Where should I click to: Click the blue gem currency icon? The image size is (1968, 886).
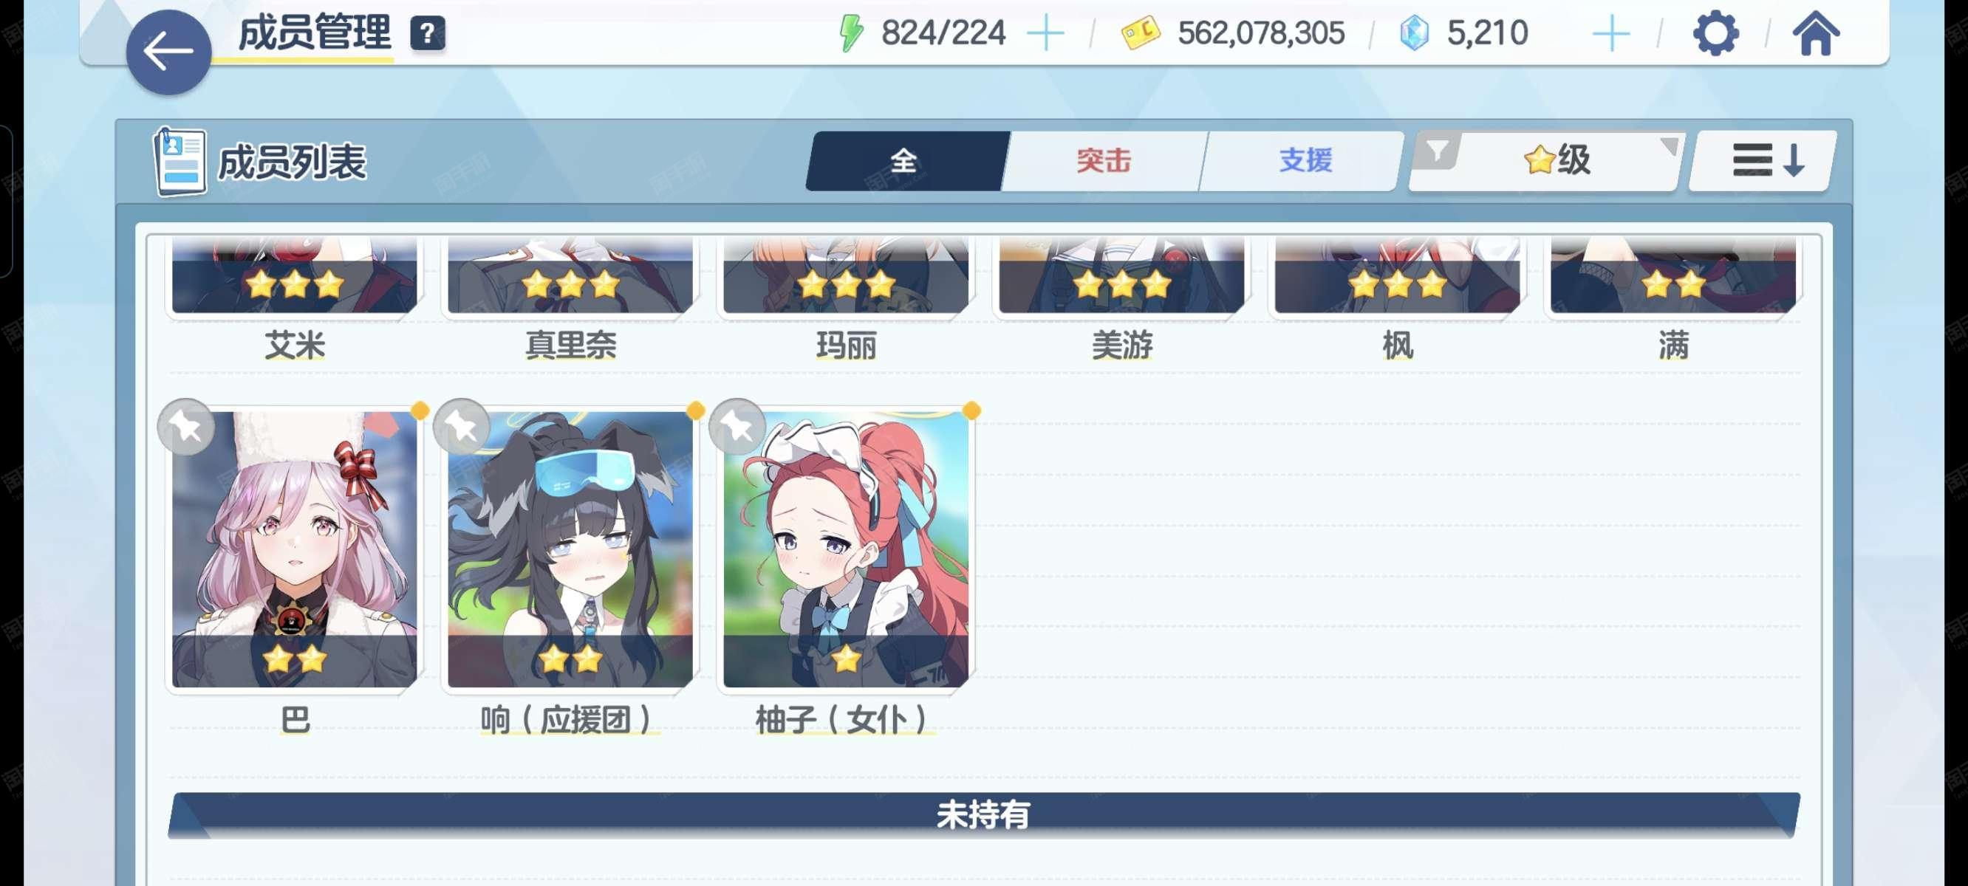(1413, 34)
